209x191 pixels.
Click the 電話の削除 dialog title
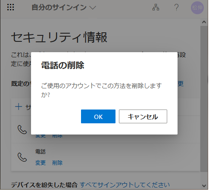(x=63, y=66)
